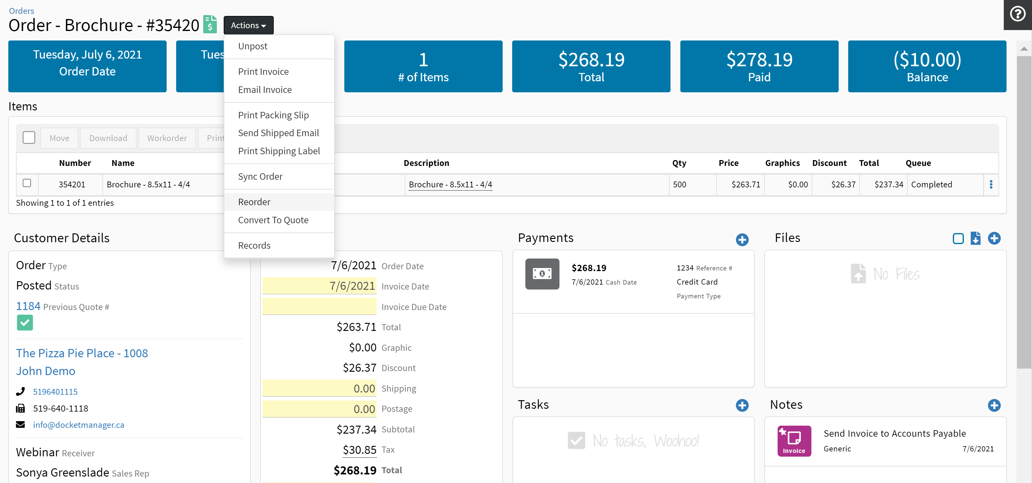
Task: Click the help question mark icon
Action: [x=1017, y=14]
